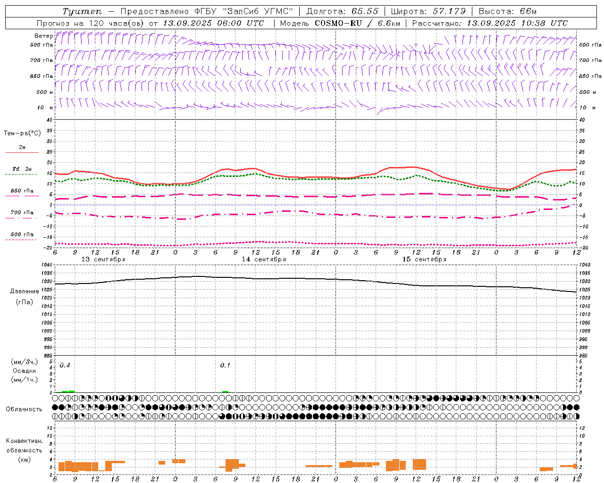604x483 pixels.
Task: Click the "Модель COSMO-RU / 6.6км" model label
Action: [340, 23]
